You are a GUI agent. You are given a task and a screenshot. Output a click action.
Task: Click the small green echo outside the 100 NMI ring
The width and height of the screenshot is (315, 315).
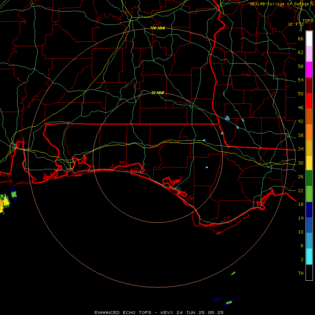point(233,273)
